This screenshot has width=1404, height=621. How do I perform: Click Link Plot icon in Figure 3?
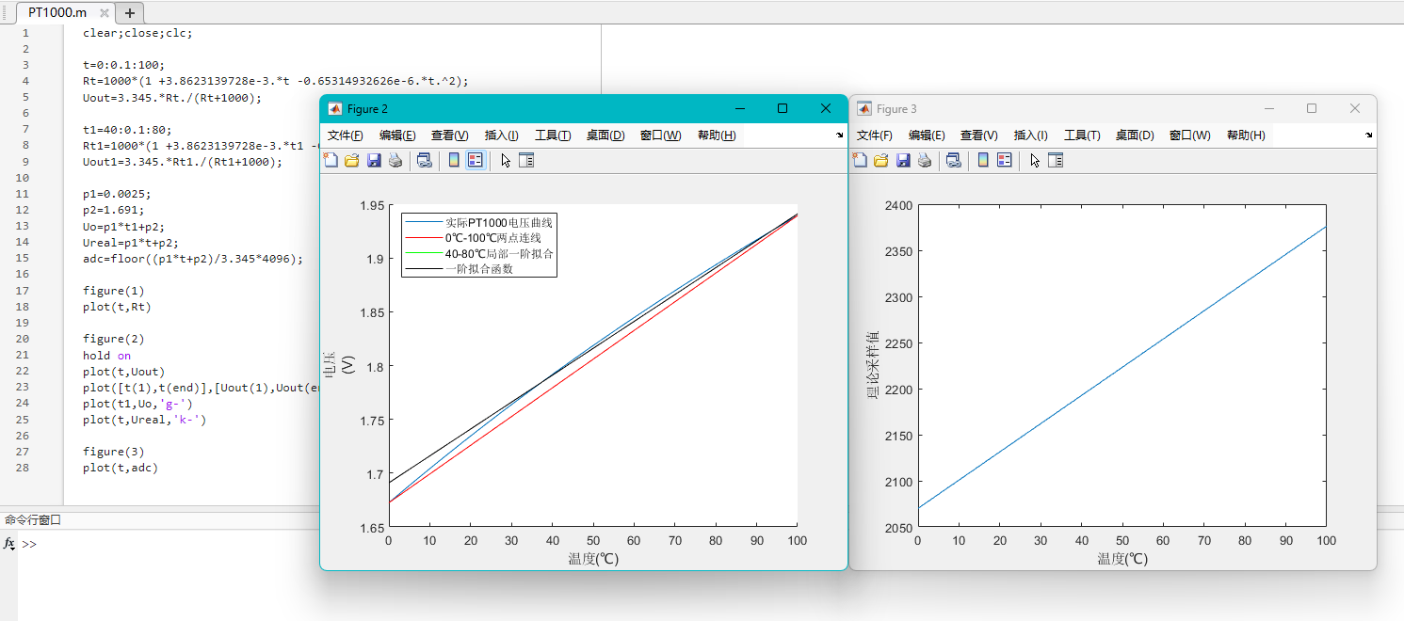(954, 160)
